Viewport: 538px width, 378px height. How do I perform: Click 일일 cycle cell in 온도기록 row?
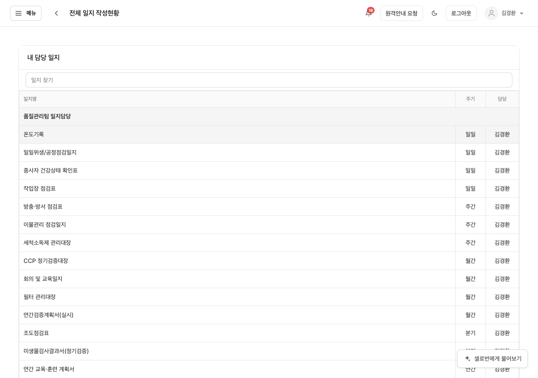tap(470, 134)
